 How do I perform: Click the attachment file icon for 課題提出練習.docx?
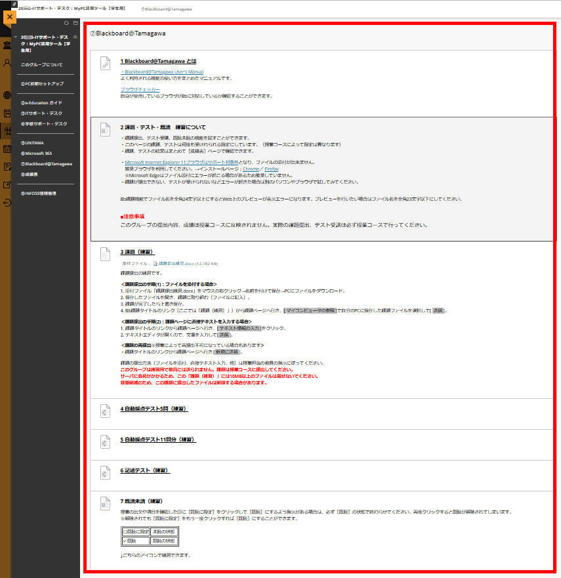(x=156, y=264)
